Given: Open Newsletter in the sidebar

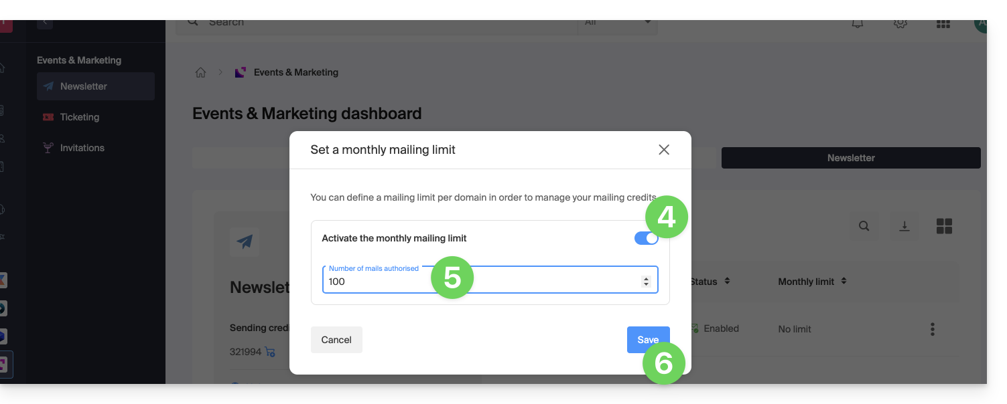Looking at the screenshot, I should click(x=84, y=86).
